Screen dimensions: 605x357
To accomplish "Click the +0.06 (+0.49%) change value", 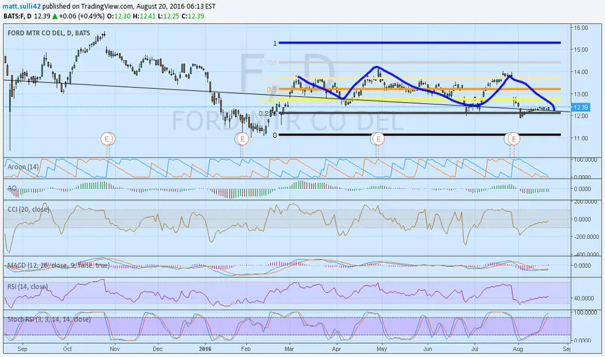I will pos(82,16).
